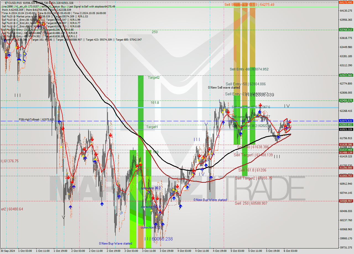Click the 'Sell 161.8 | 61206' label

[252, 170]
